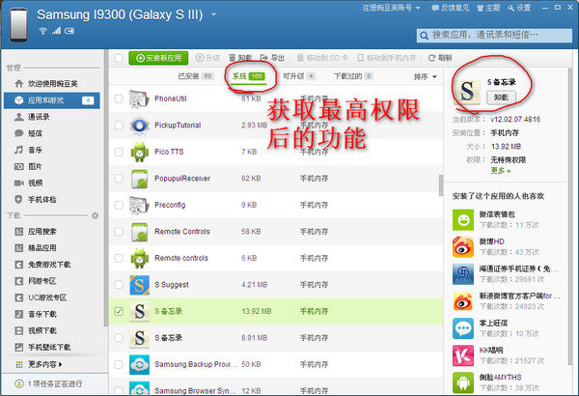This screenshot has height=396, width=579.
Task: Click the search input field
Action: [x=494, y=36]
